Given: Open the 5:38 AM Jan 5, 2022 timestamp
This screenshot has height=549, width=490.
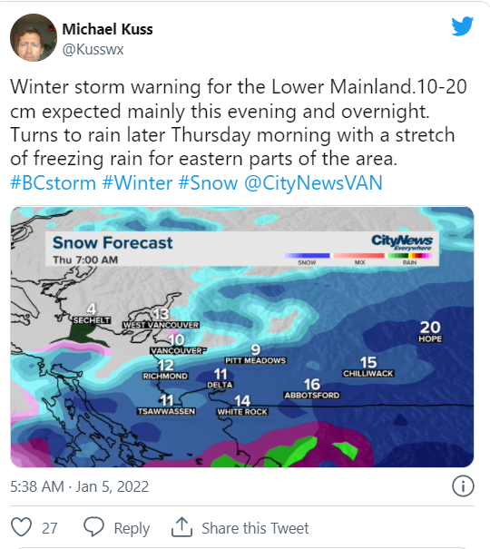Looking at the screenshot, I should click(80, 486).
